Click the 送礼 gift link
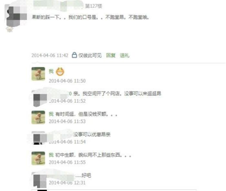Image resolution: width=226 pixels, height=191 pixels. [125, 55]
